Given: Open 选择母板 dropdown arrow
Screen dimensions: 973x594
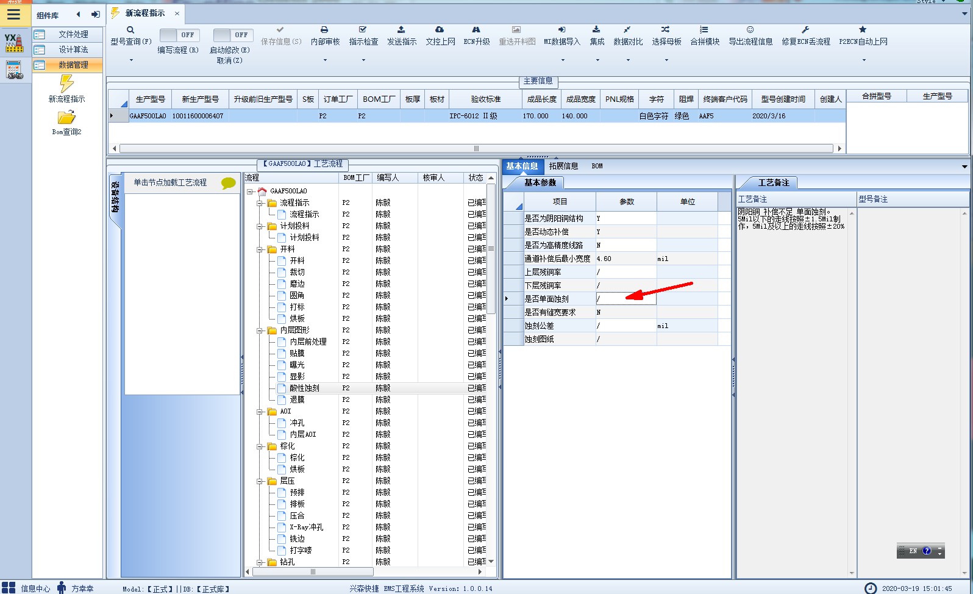Looking at the screenshot, I should 666,60.
